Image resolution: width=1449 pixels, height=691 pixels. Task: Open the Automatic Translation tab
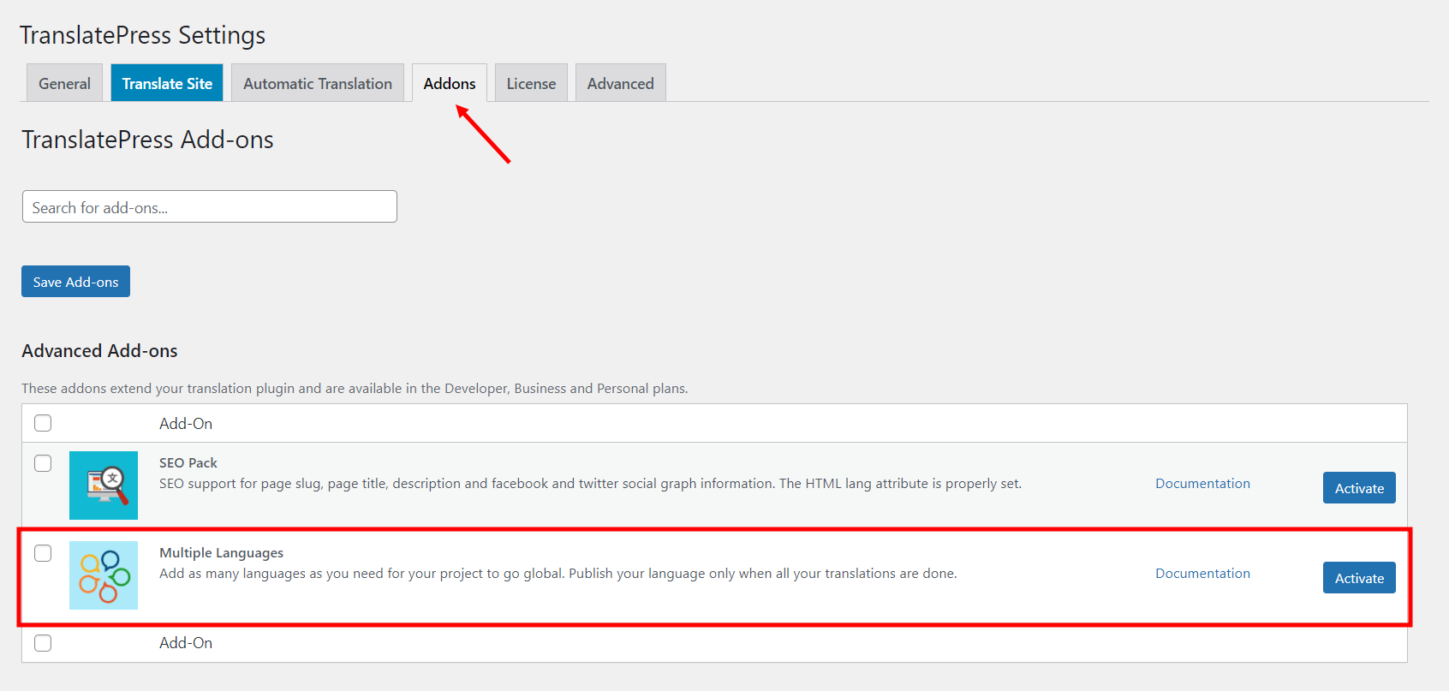click(x=318, y=83)
